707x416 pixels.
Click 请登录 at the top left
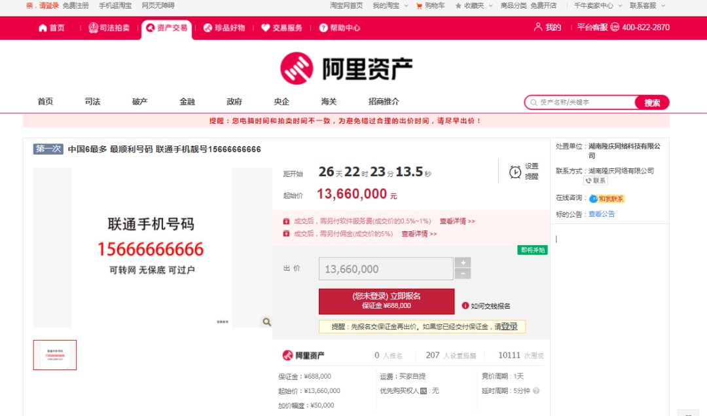click(48, 5)
